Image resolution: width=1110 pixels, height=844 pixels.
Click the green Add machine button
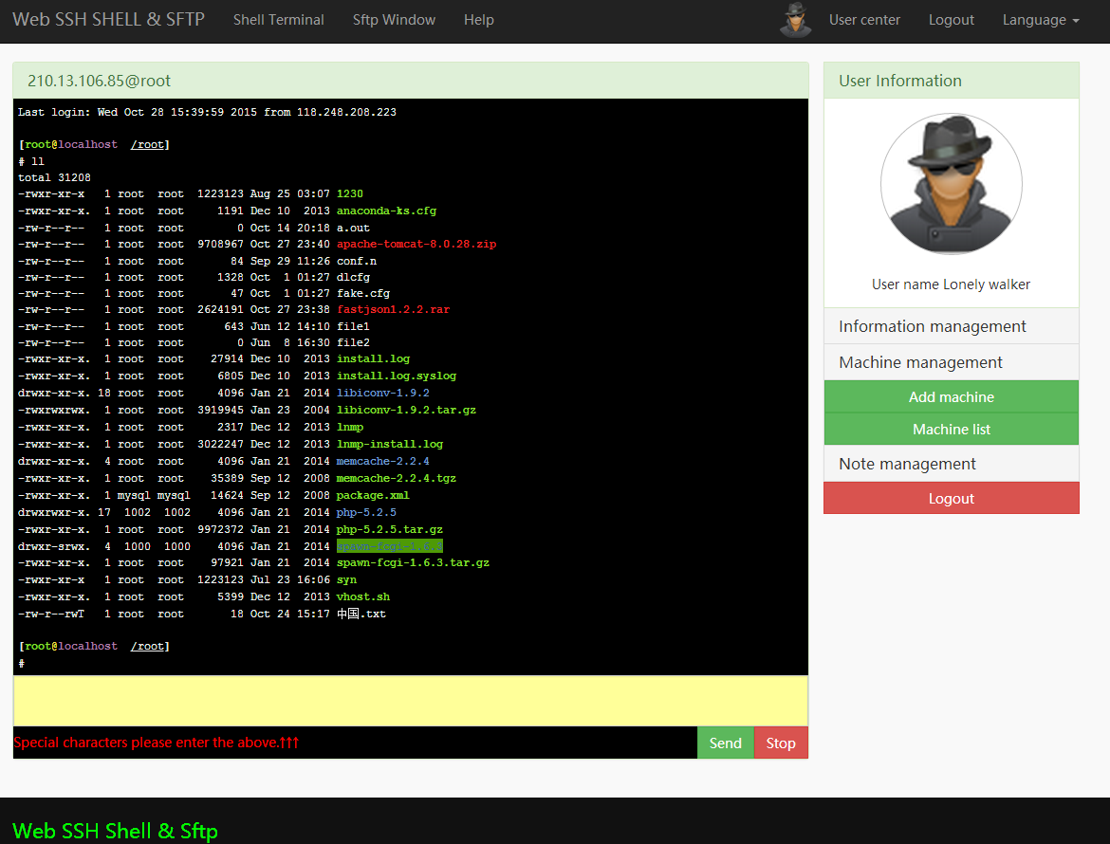click(x=951, y=397)
